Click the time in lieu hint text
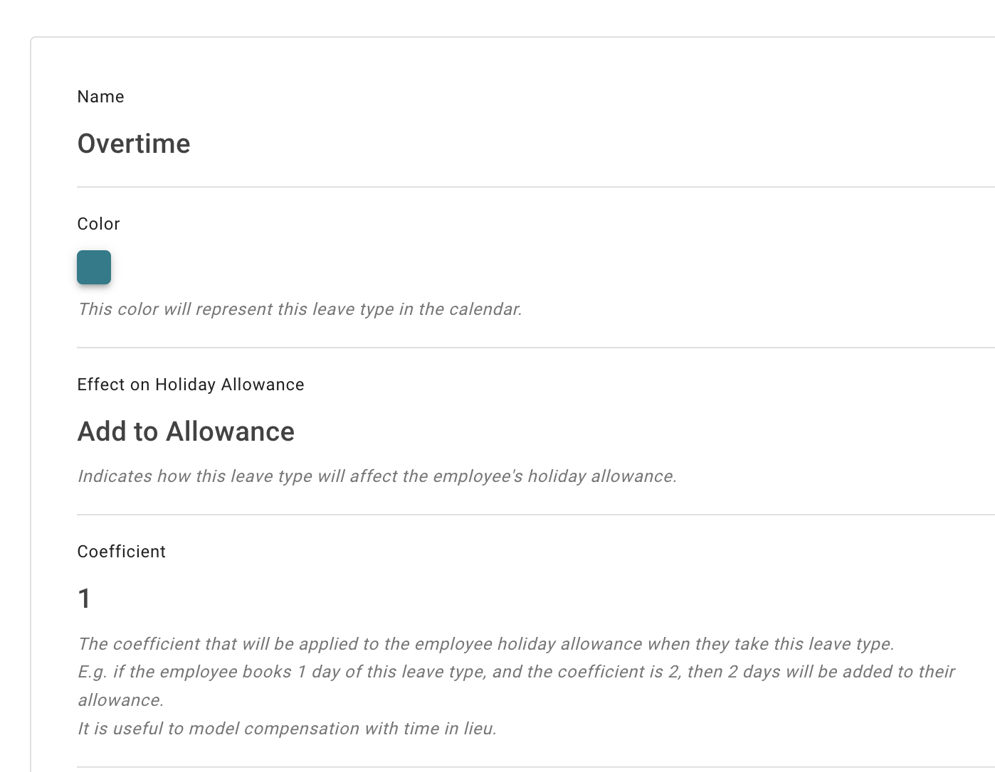 [x=288, y=728]
